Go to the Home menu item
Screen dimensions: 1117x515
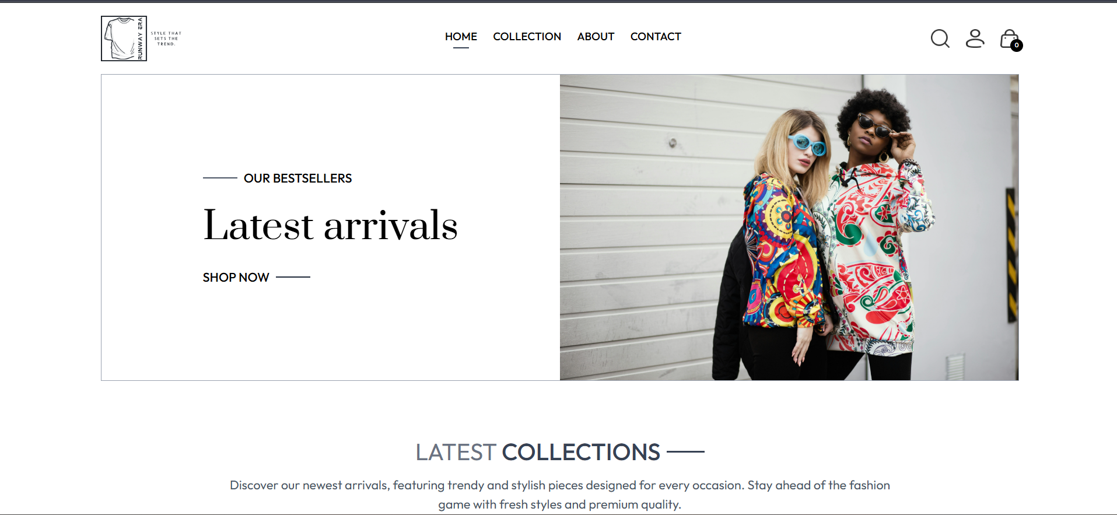[461, 36]
